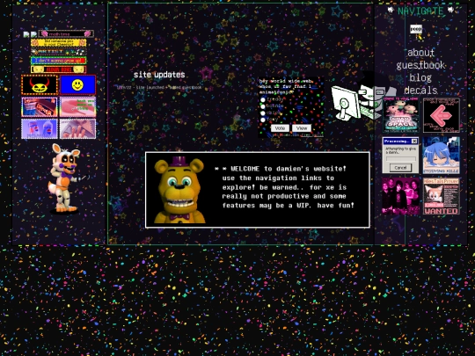
Task: Click the Pepsi cans stamp
Action: click(x=40, y=128)
